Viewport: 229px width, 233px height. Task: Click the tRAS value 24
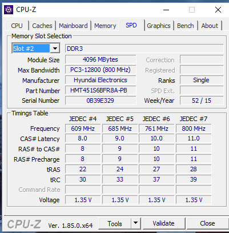tap(120, 169)
